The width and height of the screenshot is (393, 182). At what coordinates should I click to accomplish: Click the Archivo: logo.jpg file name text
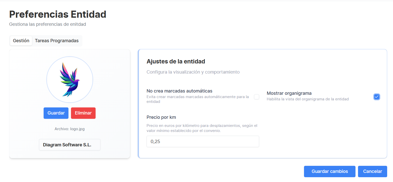(70, 129)
